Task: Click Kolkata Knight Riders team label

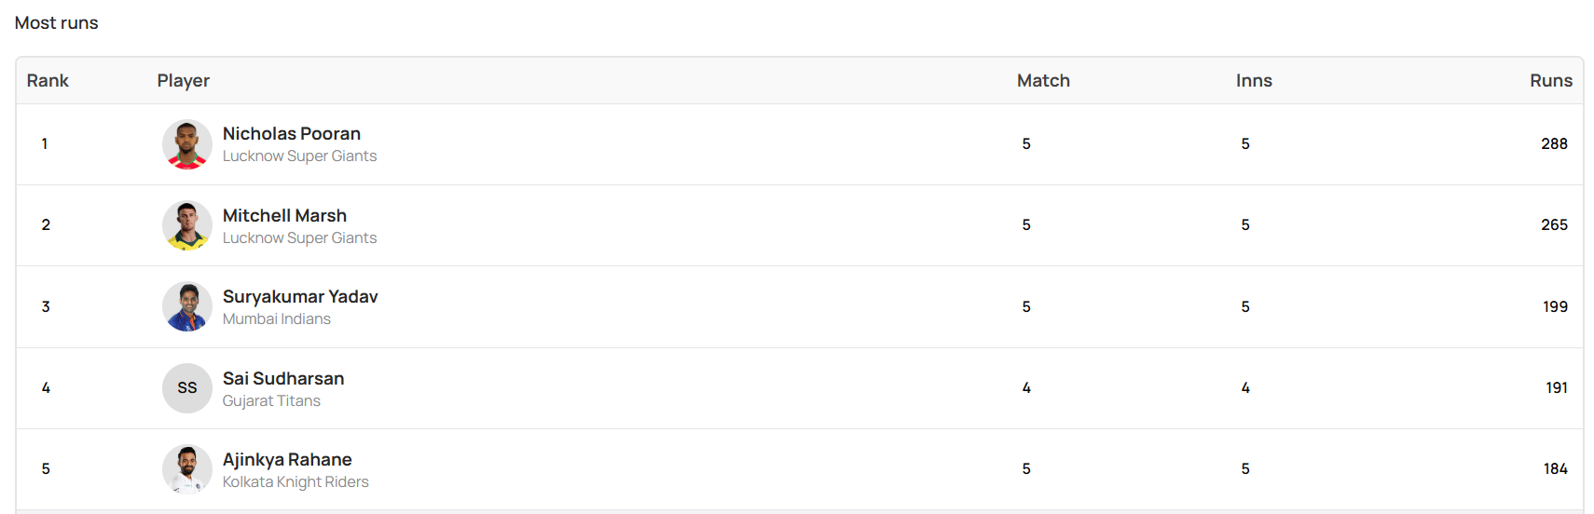Action: coord(295,482)
